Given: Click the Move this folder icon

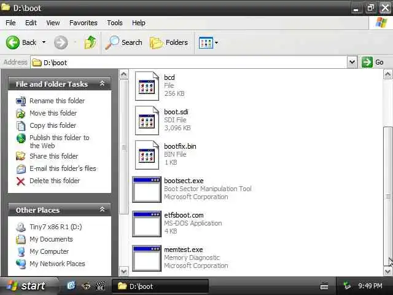Looking at the screenshot, I should (21, 113).
